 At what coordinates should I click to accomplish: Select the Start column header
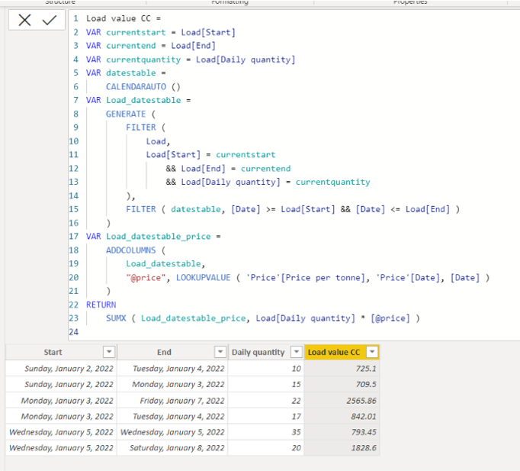tap(53, 352)
